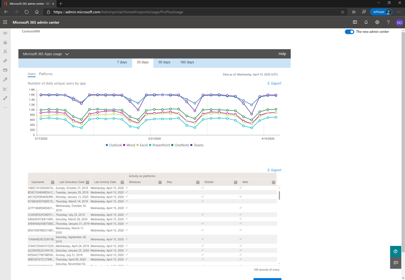Open Cloud Shell icon in header
405x280 pixels.
tap(355, 22)
